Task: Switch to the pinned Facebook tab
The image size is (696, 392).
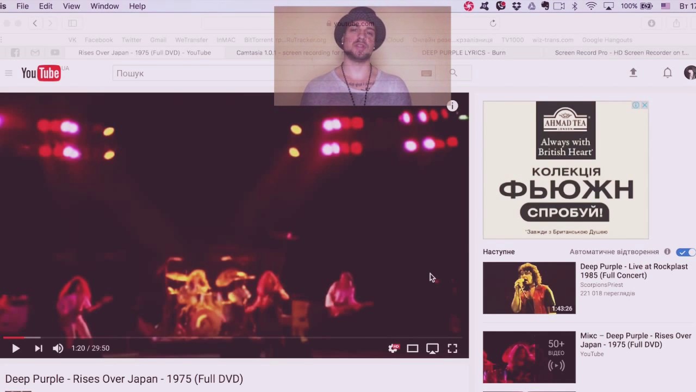Action: click(15, 53)
